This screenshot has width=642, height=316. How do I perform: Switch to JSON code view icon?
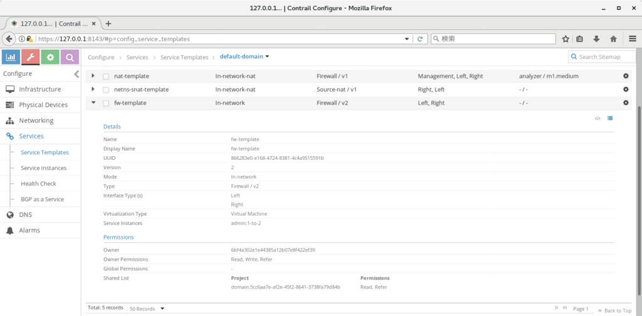pos(597,118)
